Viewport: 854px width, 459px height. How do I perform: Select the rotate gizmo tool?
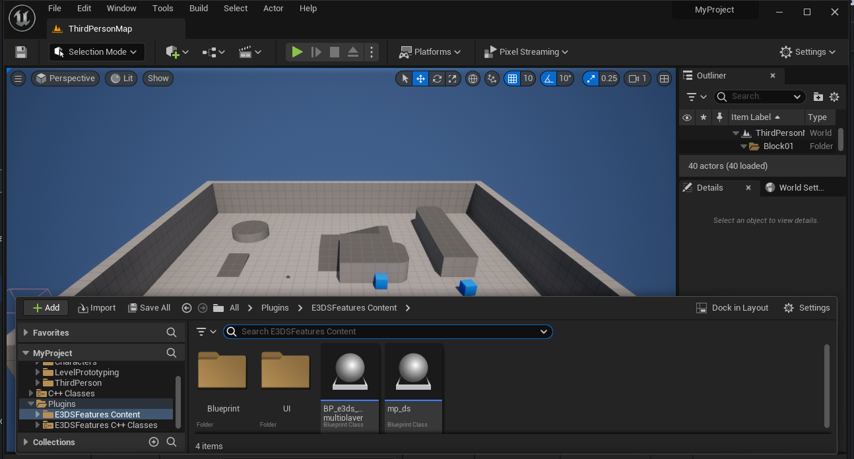pos(436,78)
